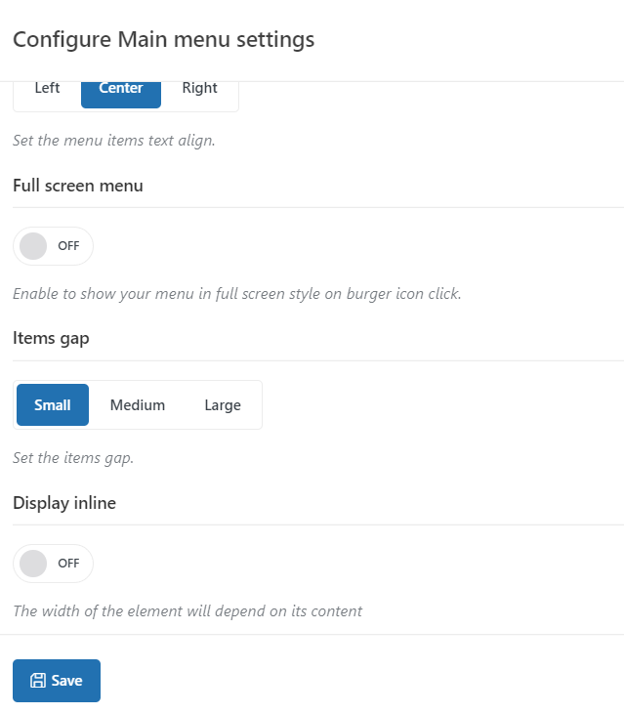Click the floppy disk icon in Save
Screen dimensions: 624x713
38,681
